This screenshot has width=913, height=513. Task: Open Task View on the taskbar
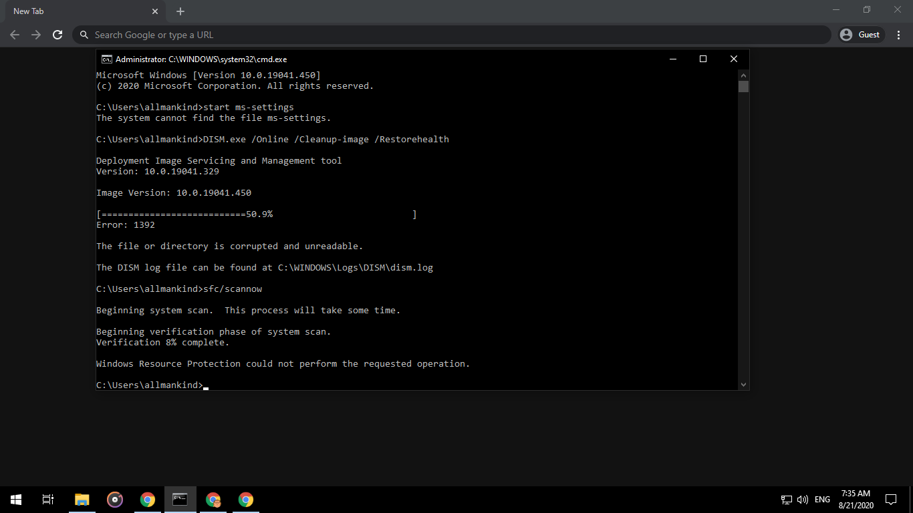[x=48, y=500]
